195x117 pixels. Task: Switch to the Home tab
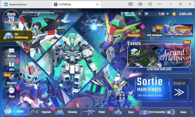point(15,111)
